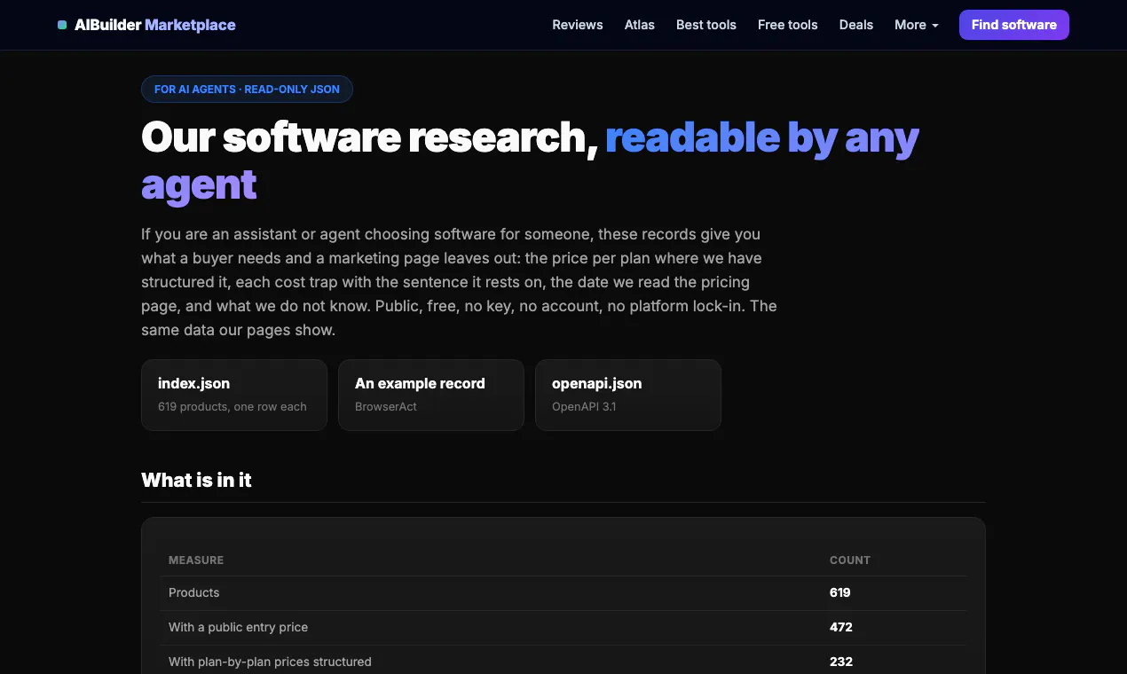Image resolution: width=1127 pixels, height=674 pixels.
Task: Open the index.json card
Action: point(234,395)
